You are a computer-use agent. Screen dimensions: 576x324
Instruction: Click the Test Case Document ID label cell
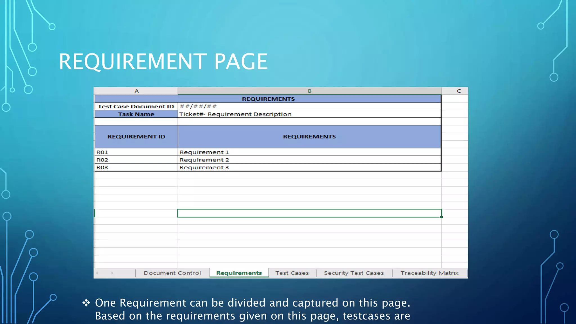click(x=136, y=106)
